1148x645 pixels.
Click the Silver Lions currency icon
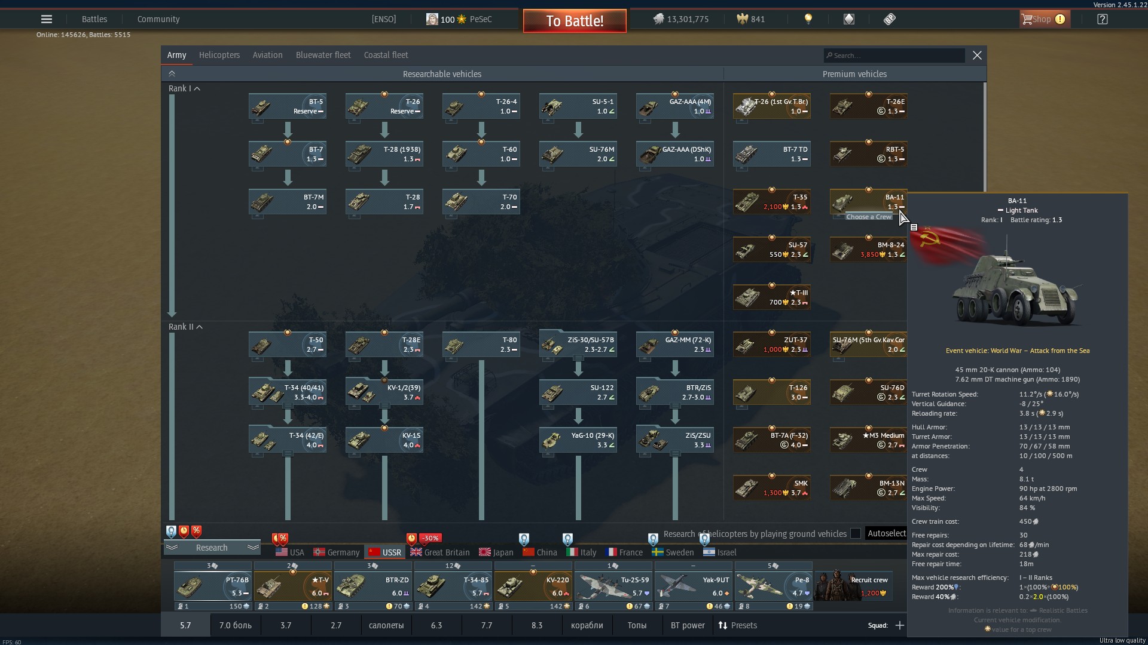[x=658, y=19]
